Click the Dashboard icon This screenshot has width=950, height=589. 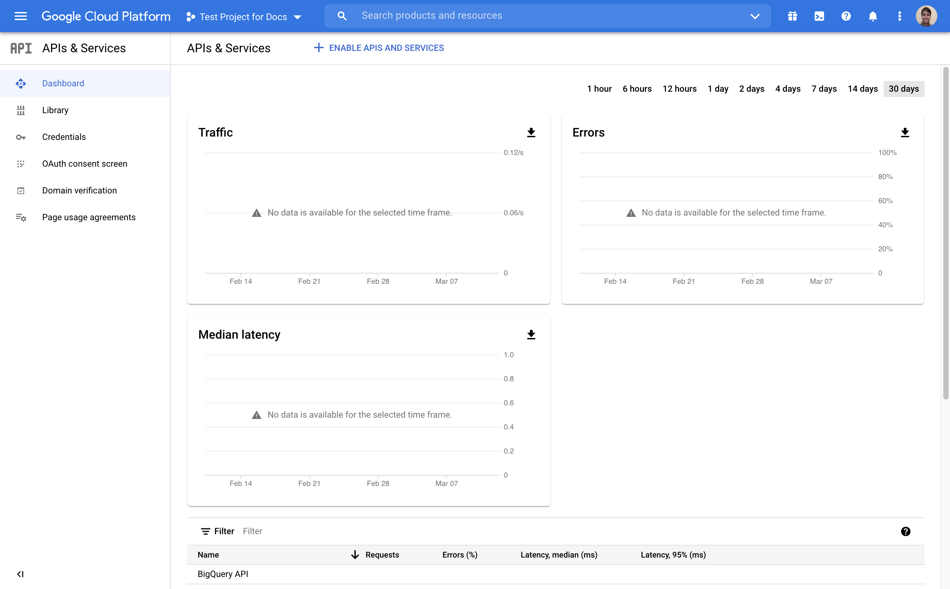pyautogui.click(x=21, y=83)
